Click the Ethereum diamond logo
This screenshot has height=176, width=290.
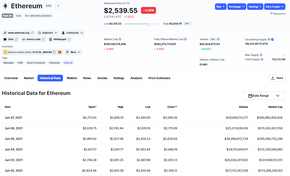click(x=5, y=6)
